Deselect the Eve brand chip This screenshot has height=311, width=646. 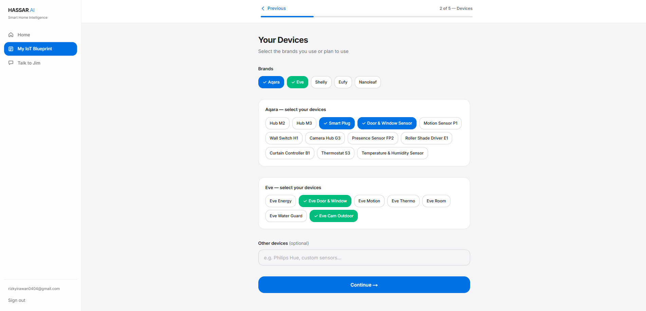297,82
